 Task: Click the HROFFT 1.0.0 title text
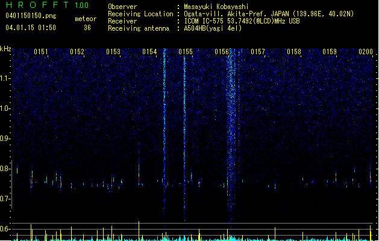tap(47, 5)
